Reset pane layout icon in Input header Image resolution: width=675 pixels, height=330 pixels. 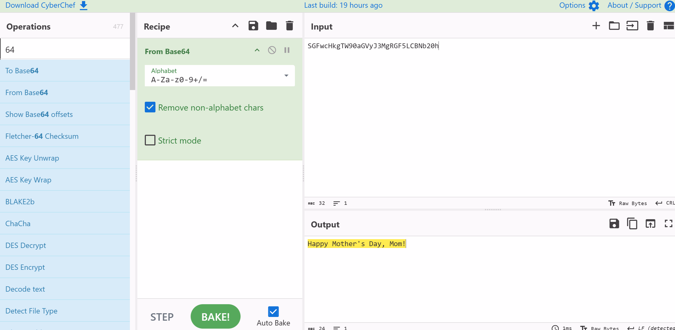(669, 26)
